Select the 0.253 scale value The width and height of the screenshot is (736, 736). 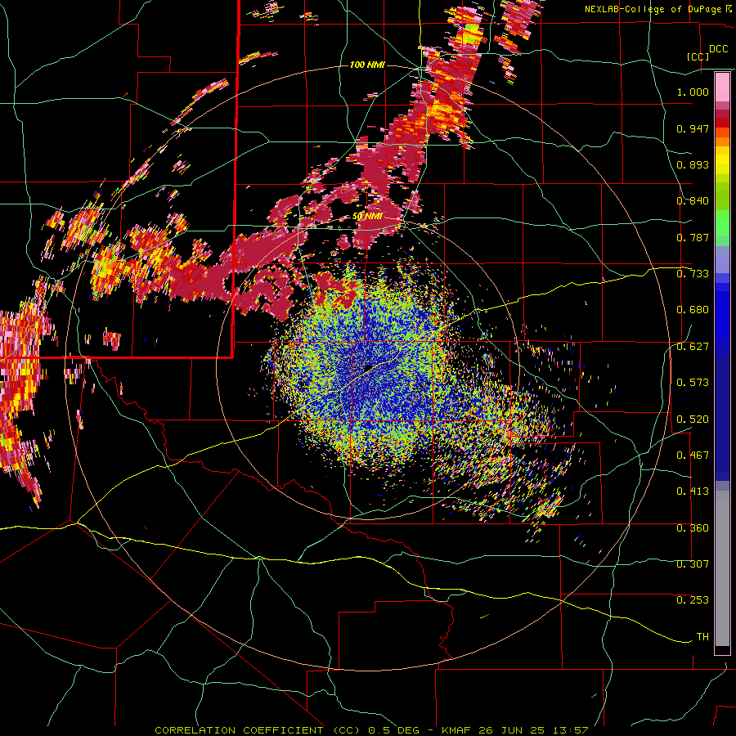[x=693, y=600]
